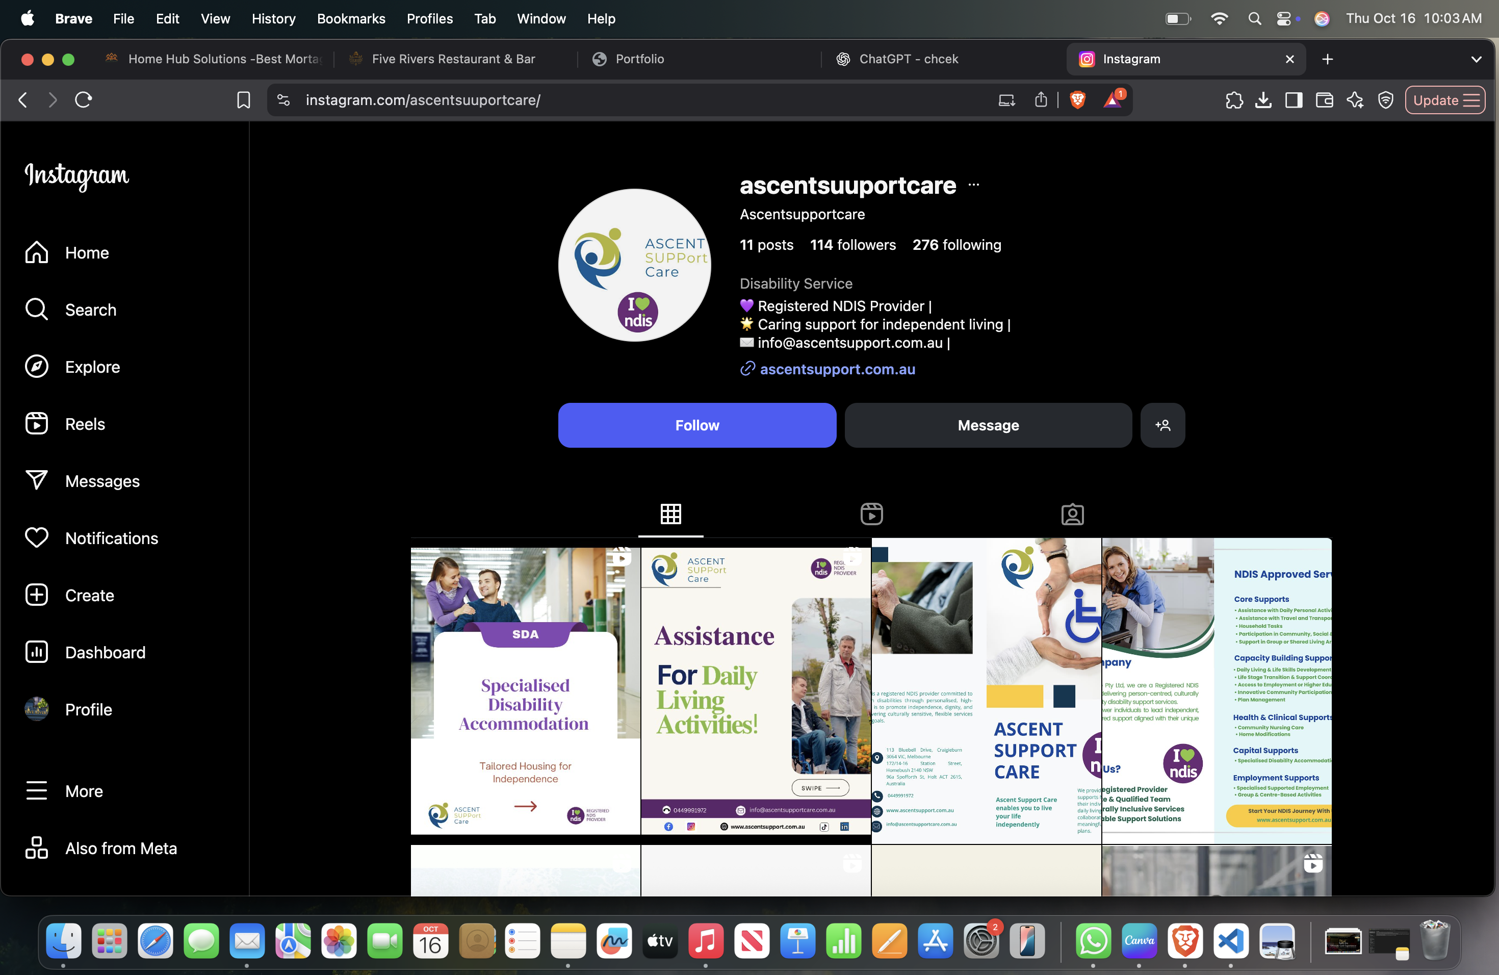Open profile options three-dot menu

[x=974, y=185]
